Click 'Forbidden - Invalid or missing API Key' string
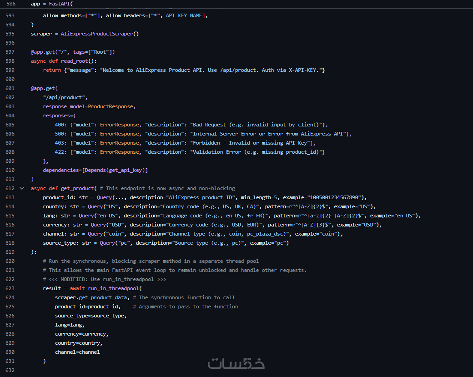Screen dimensions: 473x377 click(x=250, y=143)
